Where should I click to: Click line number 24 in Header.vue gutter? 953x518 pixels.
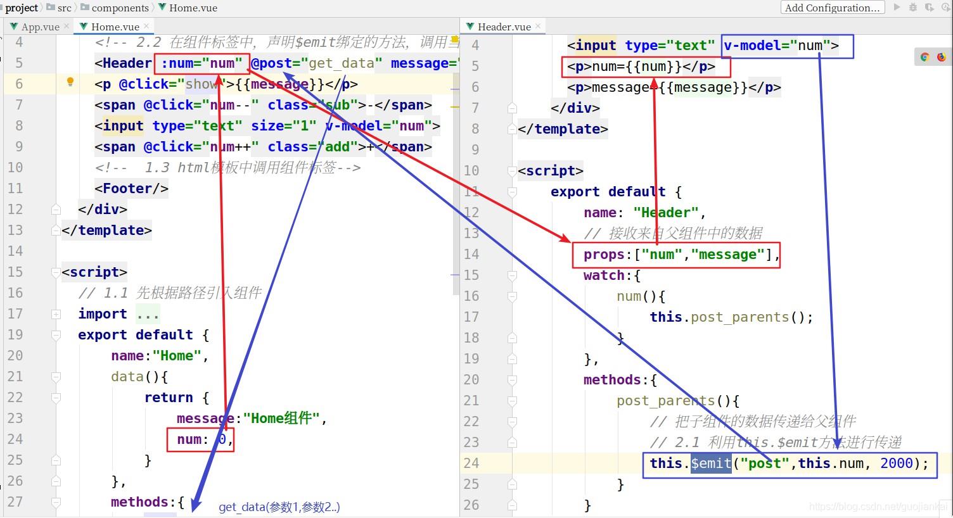(x=471, y=464)
